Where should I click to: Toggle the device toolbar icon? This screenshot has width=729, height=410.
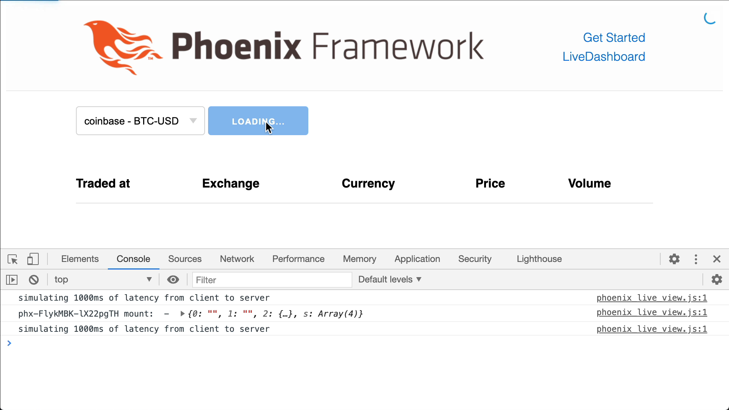33,259
